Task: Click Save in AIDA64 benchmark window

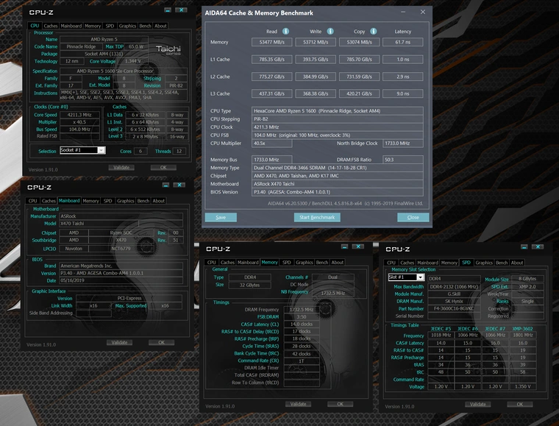Action: [221, 218]
